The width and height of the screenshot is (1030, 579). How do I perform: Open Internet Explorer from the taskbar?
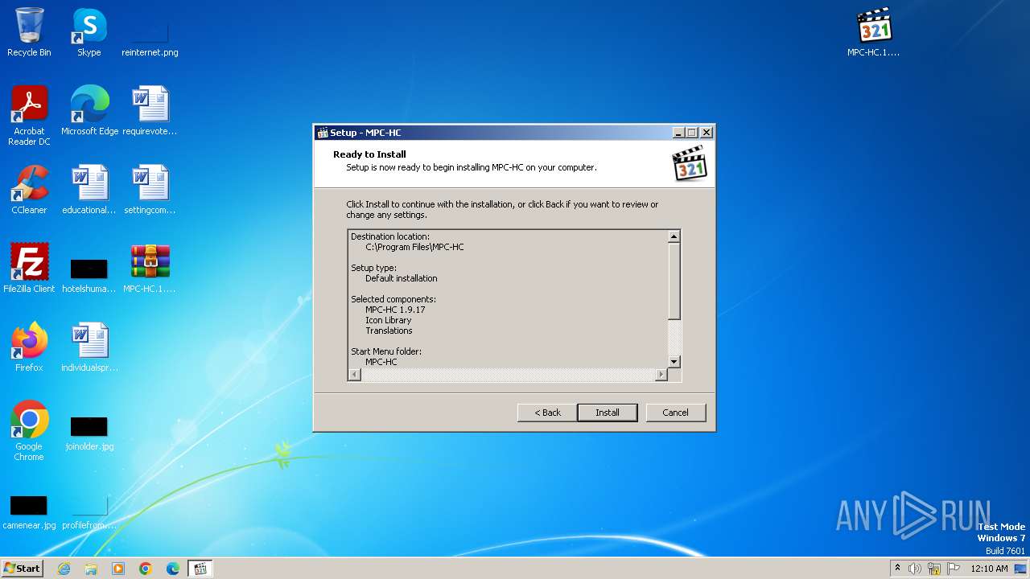click(64, 569)
